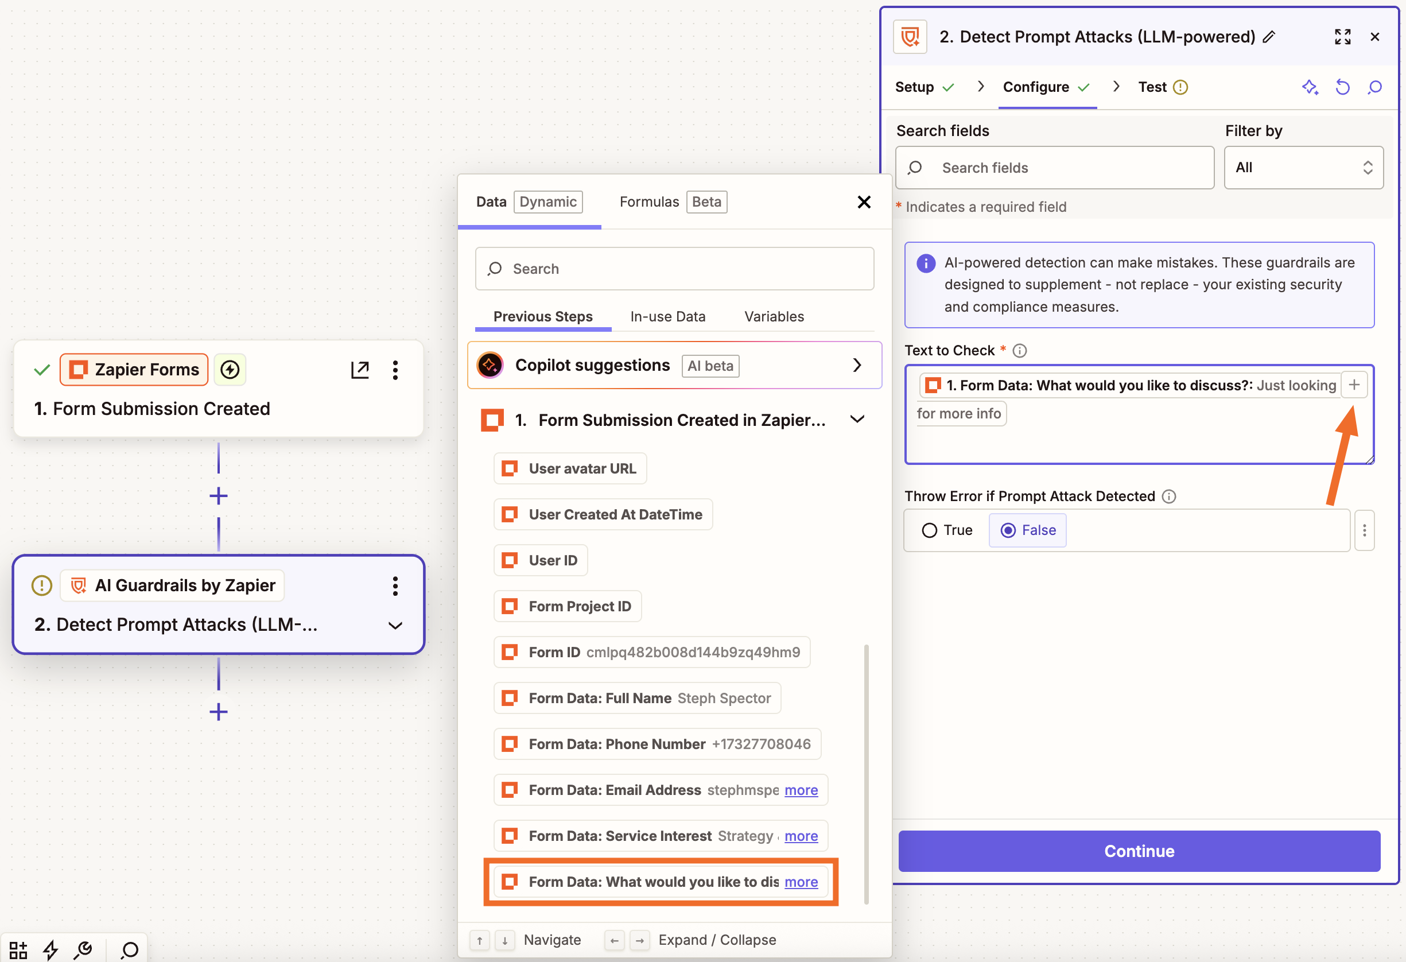Click the Continue button
Viewport: 1406px width, 962px height.
tap(1139, 851)
